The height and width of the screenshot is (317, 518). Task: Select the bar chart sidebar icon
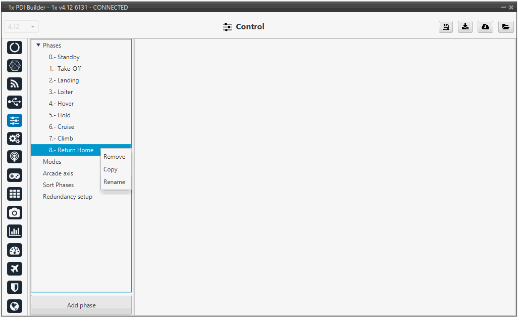click(15, 232)
